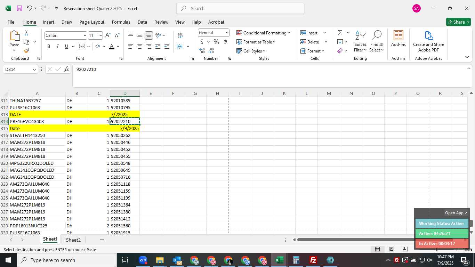The height and width of the screenshot is (267, 475).
Task: Open the Add-ins button
Action: click(x=398, y=39)
